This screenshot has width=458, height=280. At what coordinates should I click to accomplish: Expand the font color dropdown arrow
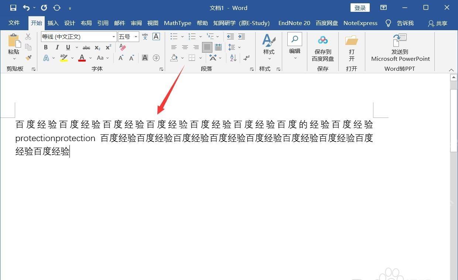(90, 58)
